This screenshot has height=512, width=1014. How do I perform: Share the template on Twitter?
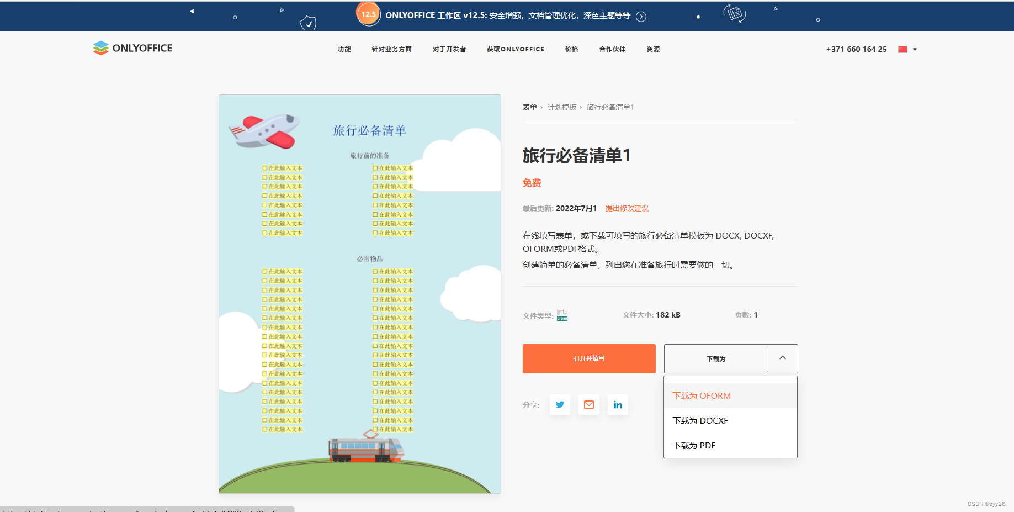point(560,405)
